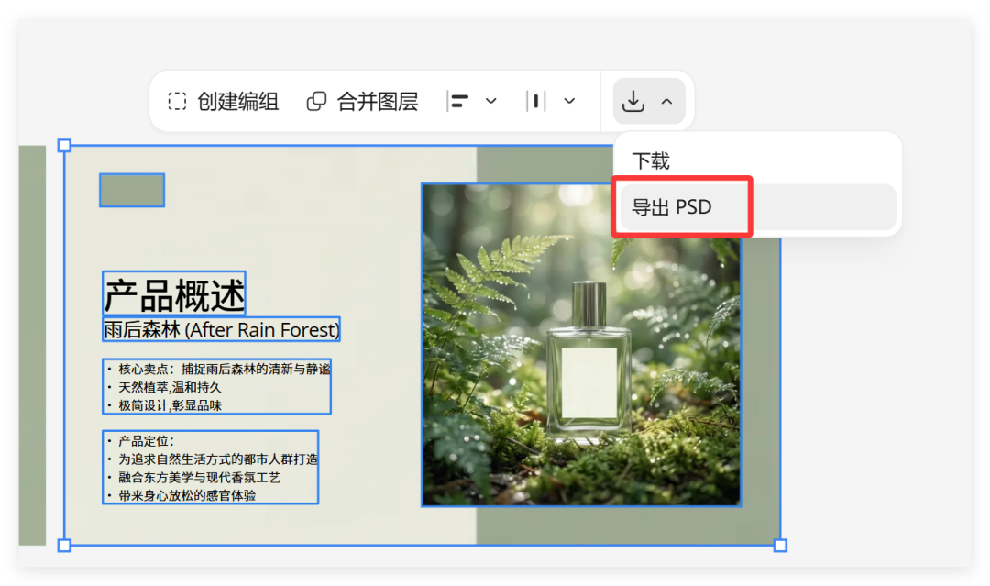
Task: Click the 合并图层 layers icon
Action: click(316, 102)
